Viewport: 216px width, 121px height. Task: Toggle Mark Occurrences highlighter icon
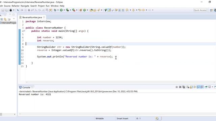click(x=109, y=10)
